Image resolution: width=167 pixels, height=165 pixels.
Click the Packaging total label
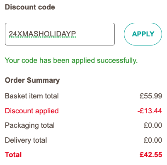click(x=30, y=126)
